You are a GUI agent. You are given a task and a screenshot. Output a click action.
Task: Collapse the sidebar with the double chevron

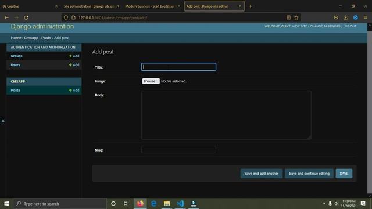tap(3, 121)
